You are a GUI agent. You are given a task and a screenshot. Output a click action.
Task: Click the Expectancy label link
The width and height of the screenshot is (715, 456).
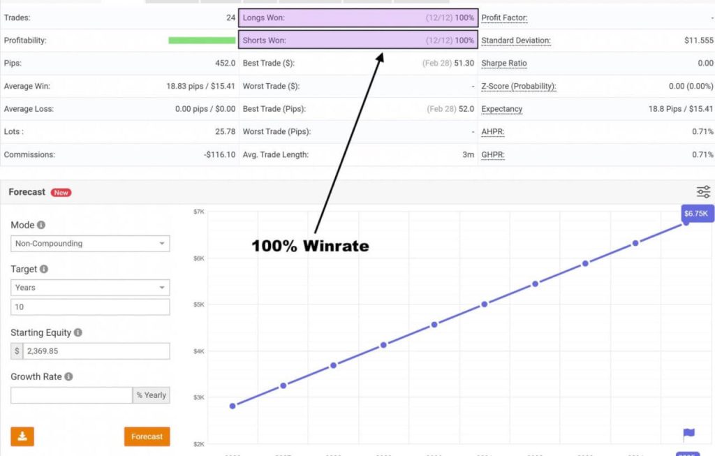pyautogui.click(x=501, y=109)
